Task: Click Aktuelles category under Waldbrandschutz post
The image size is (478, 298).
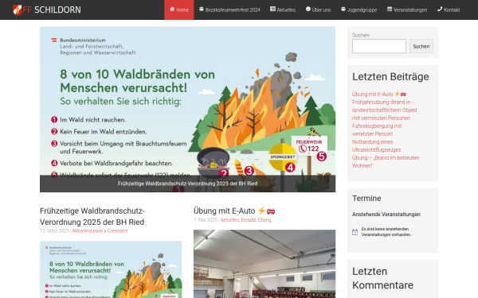Action: click(81, 230)
